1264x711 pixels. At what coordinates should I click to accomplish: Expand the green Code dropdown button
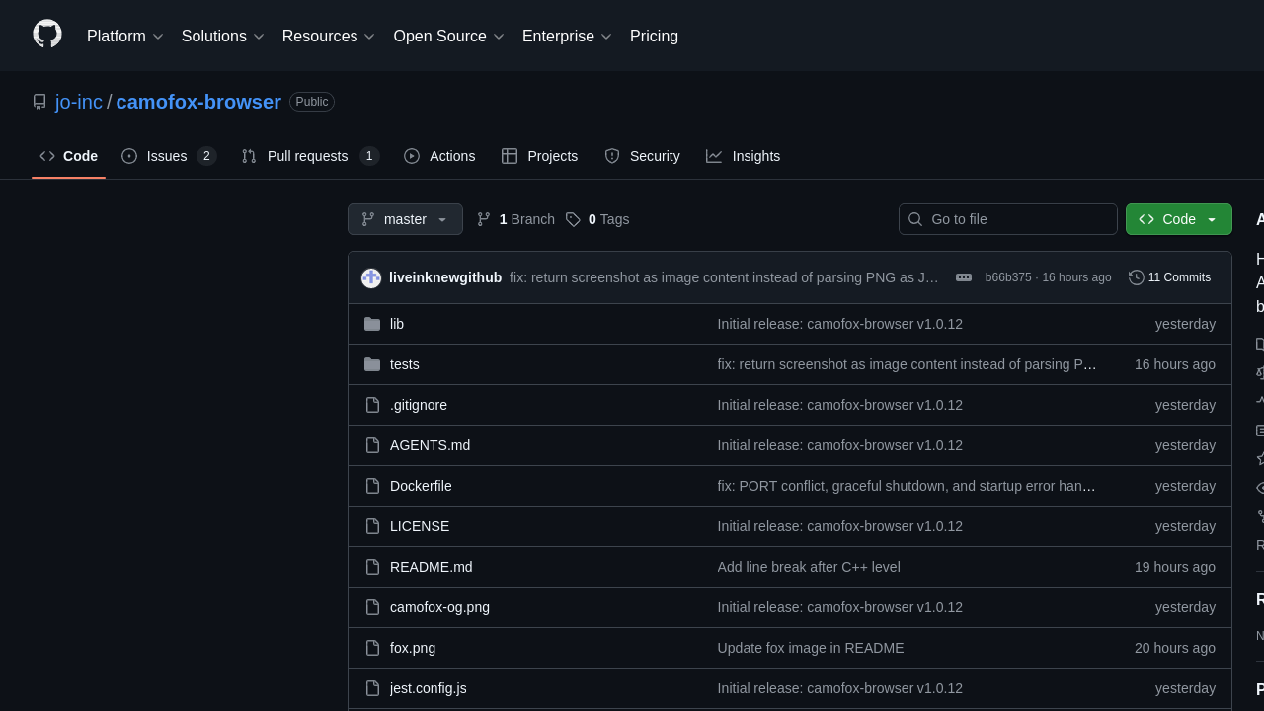[x=1178, y=219]
